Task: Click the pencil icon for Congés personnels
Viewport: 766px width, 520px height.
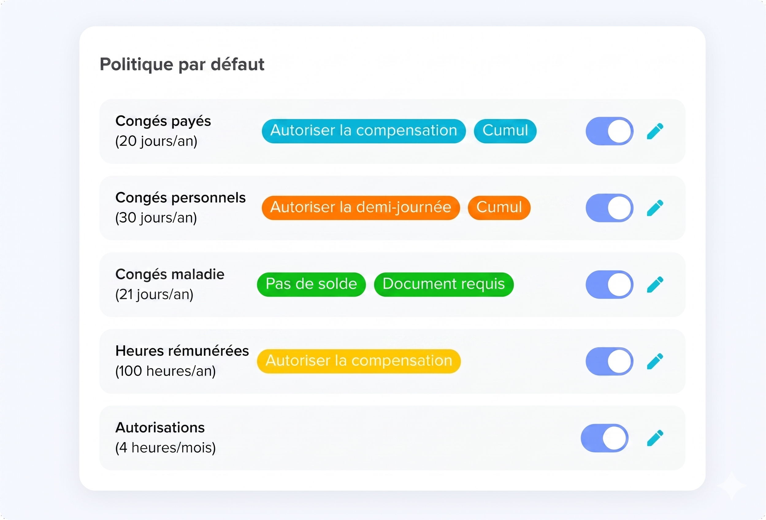Action: pos(655,208)
